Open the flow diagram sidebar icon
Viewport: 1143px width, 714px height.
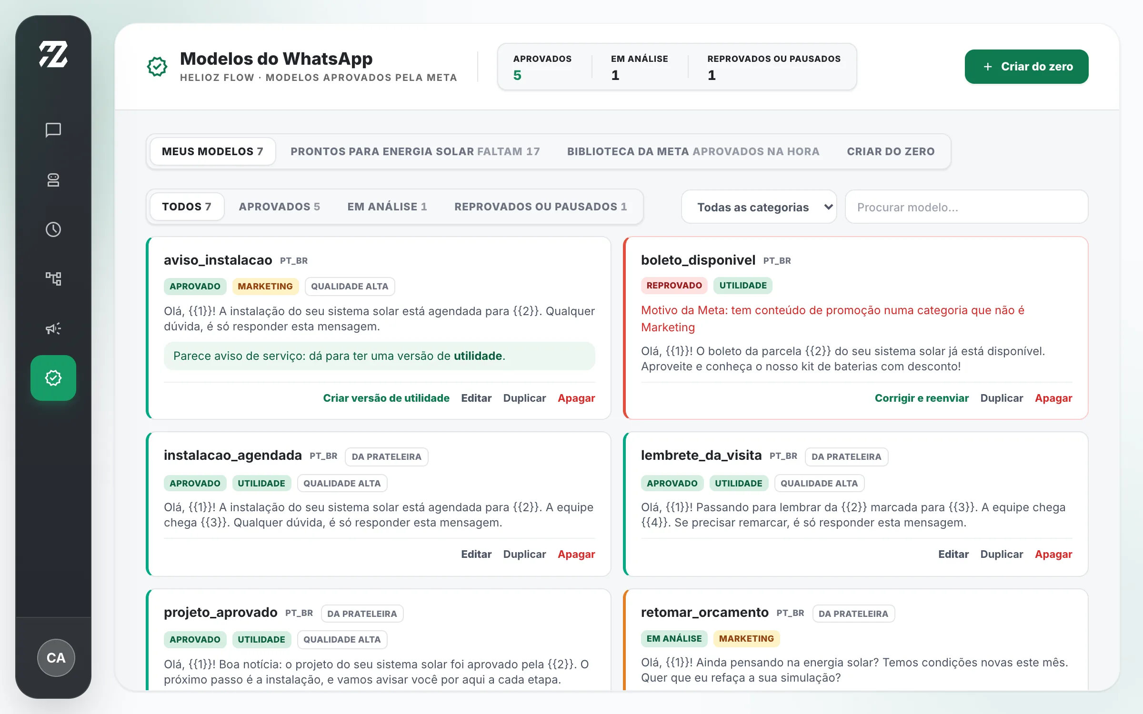(53, 279)
